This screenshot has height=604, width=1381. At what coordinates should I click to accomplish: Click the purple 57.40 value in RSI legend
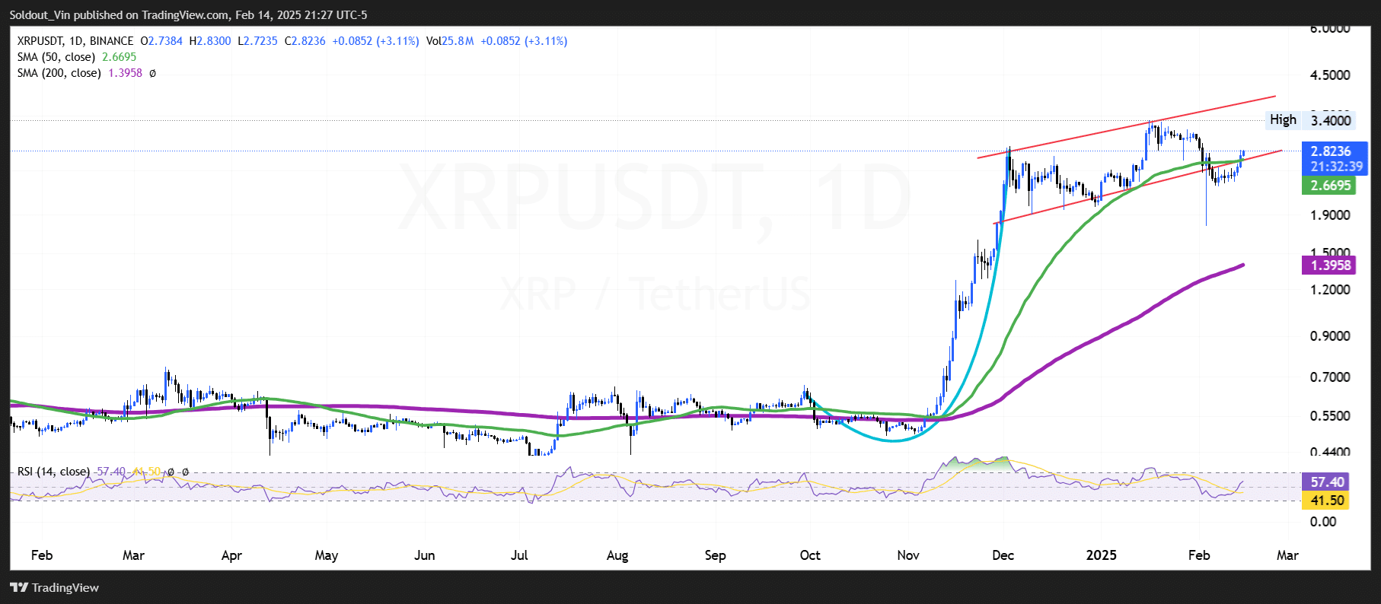[111, 472]
